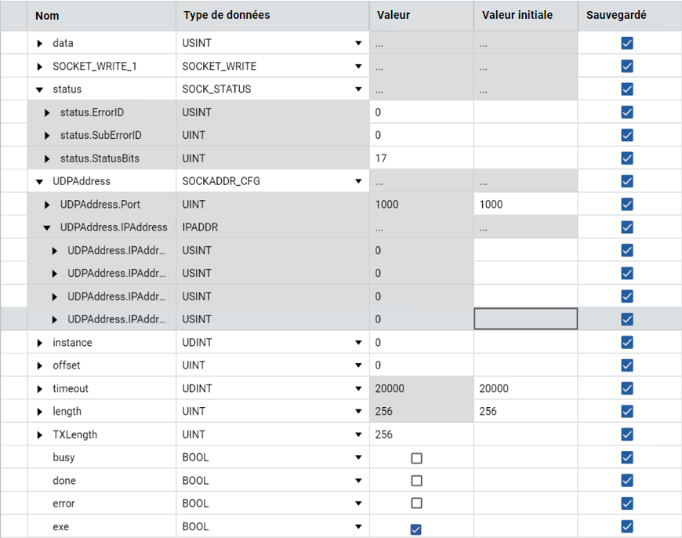Click the UDPAddress.Port initial value 1000
This screenshot has height=538, width=682.
pos(491,204)
